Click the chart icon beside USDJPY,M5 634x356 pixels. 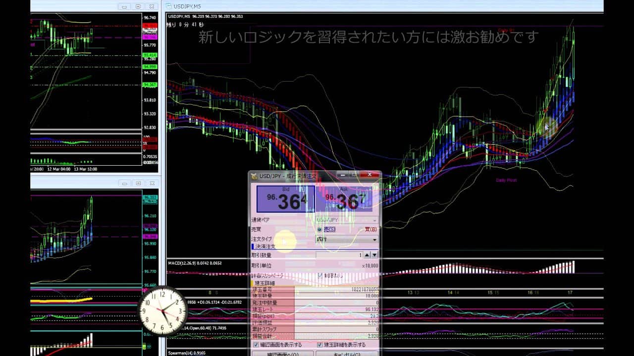169,6
